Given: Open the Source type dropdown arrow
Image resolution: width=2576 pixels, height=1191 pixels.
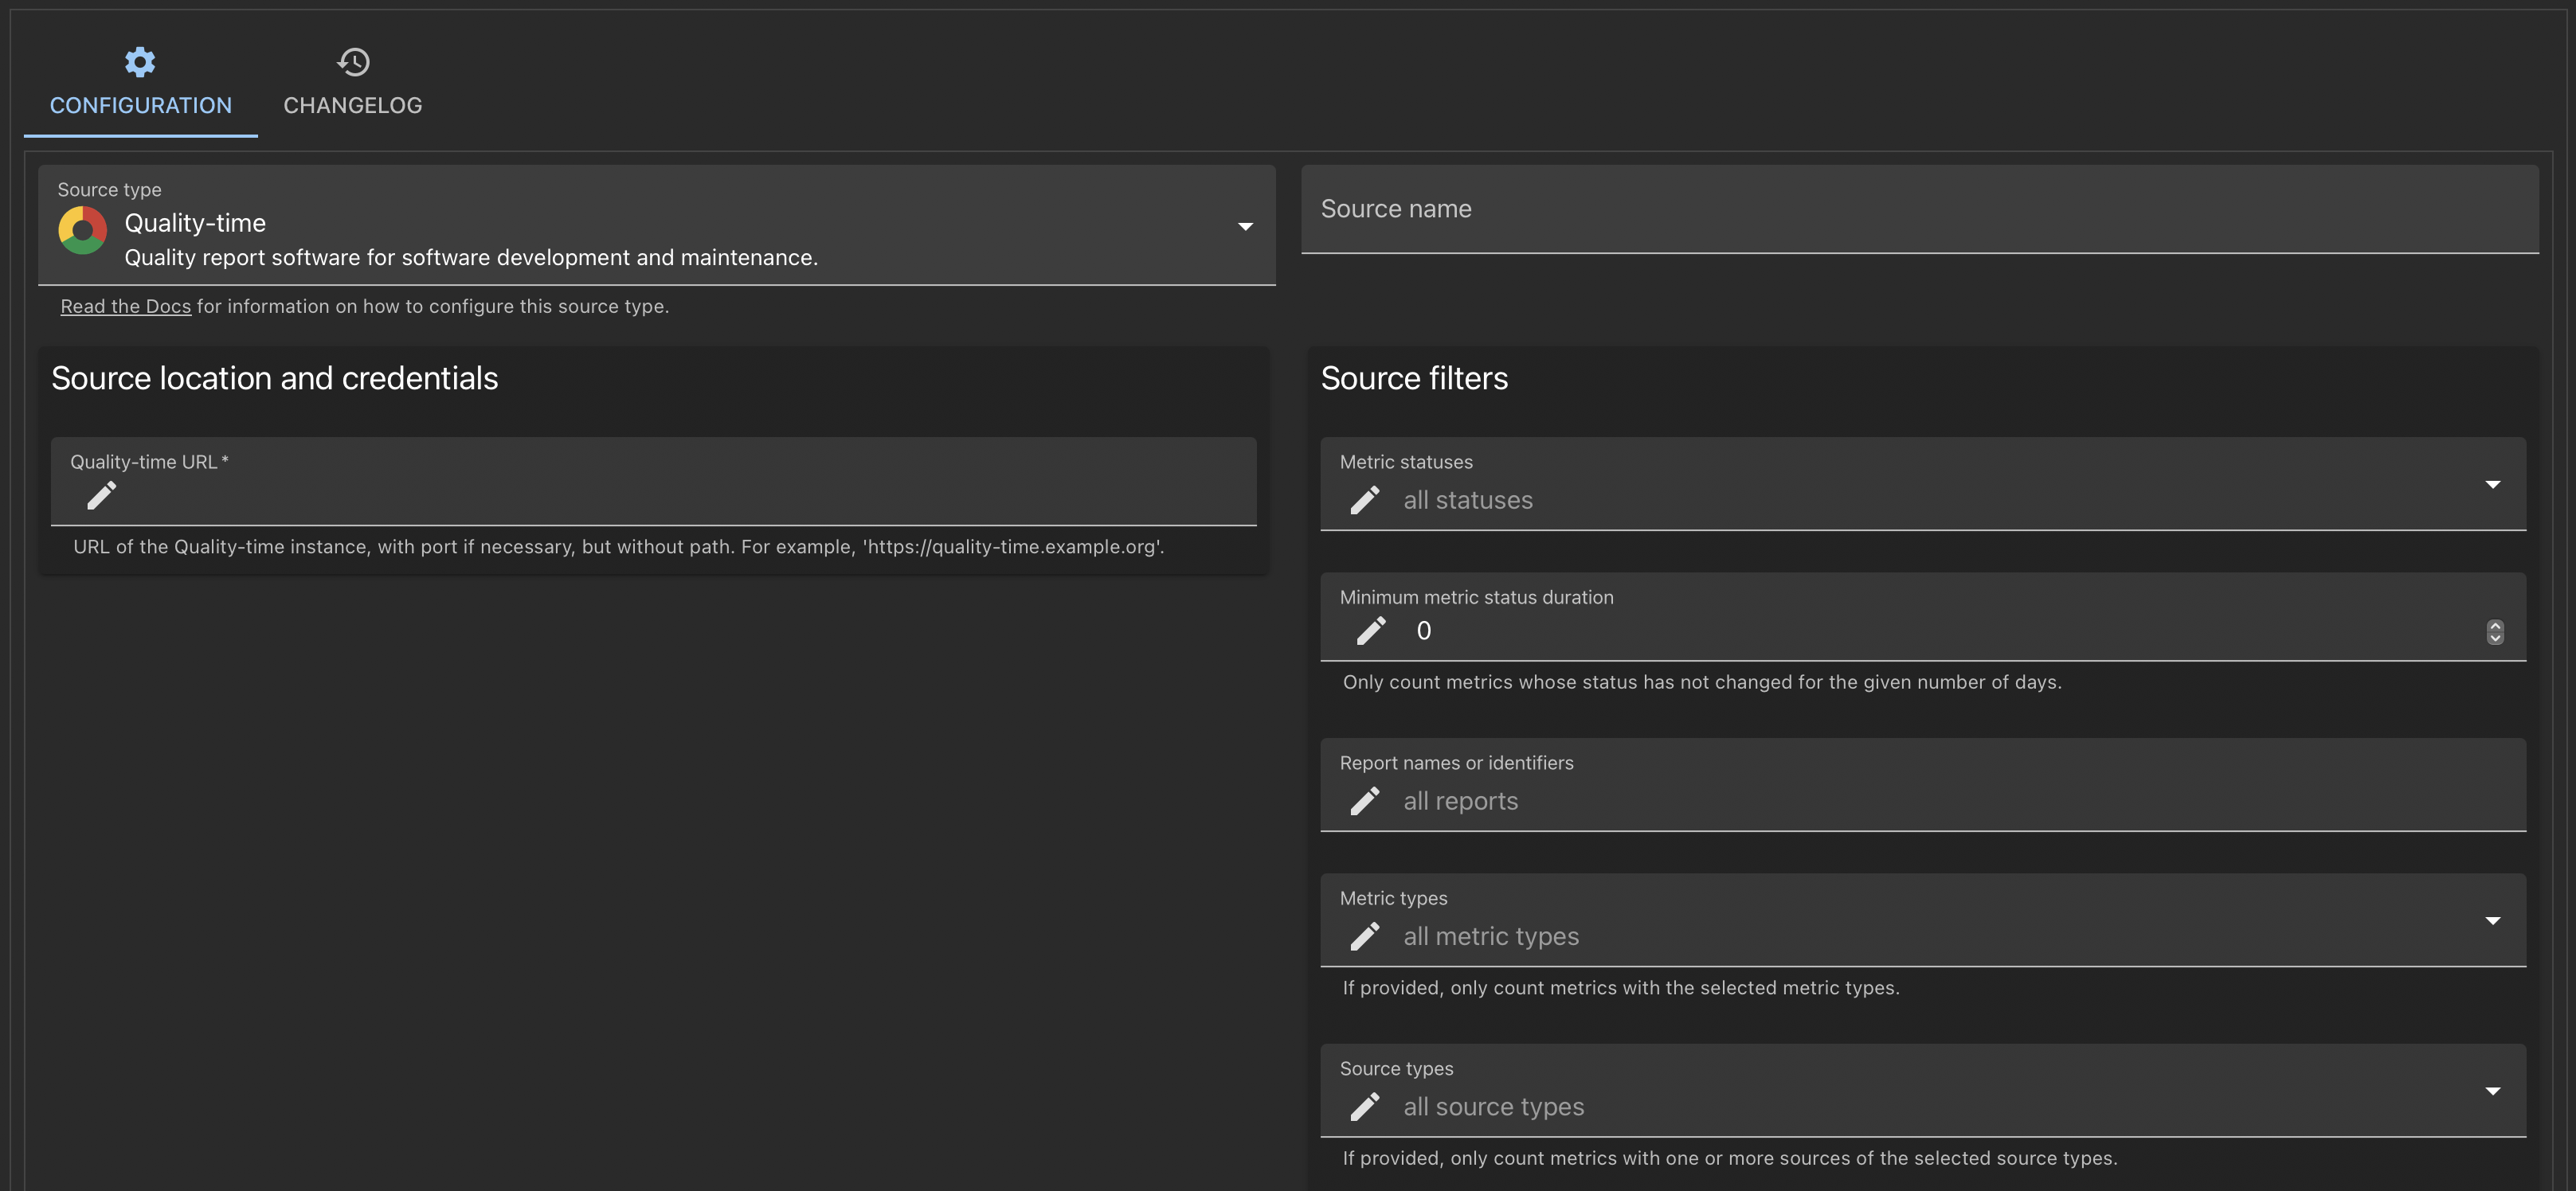Looking at the screenshot, I should [1245, 227].
